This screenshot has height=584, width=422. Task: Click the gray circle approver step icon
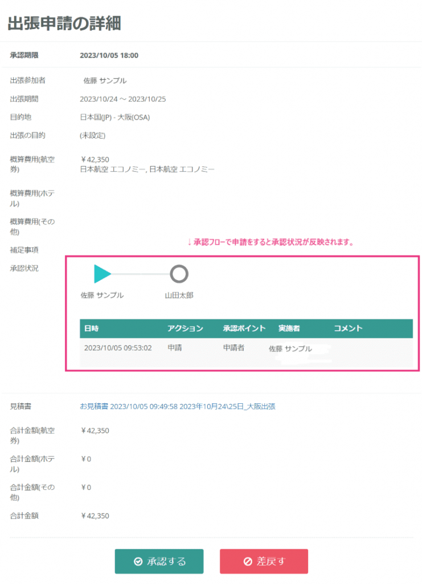179,274
